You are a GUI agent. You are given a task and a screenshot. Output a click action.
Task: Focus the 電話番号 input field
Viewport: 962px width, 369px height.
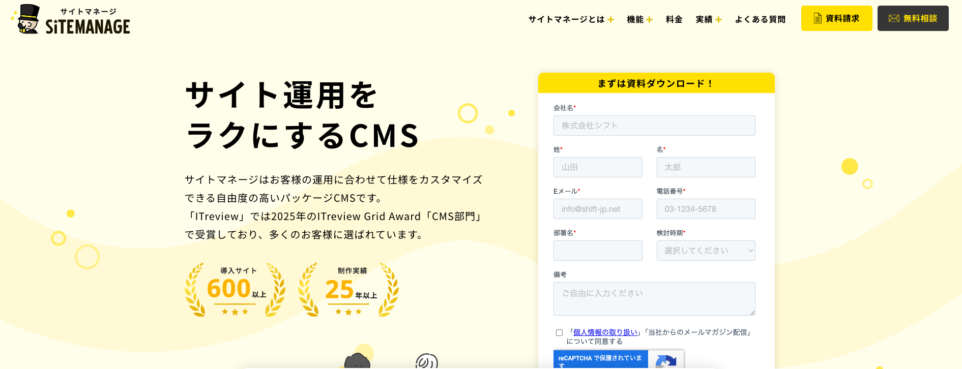click(x=706, y=209)
